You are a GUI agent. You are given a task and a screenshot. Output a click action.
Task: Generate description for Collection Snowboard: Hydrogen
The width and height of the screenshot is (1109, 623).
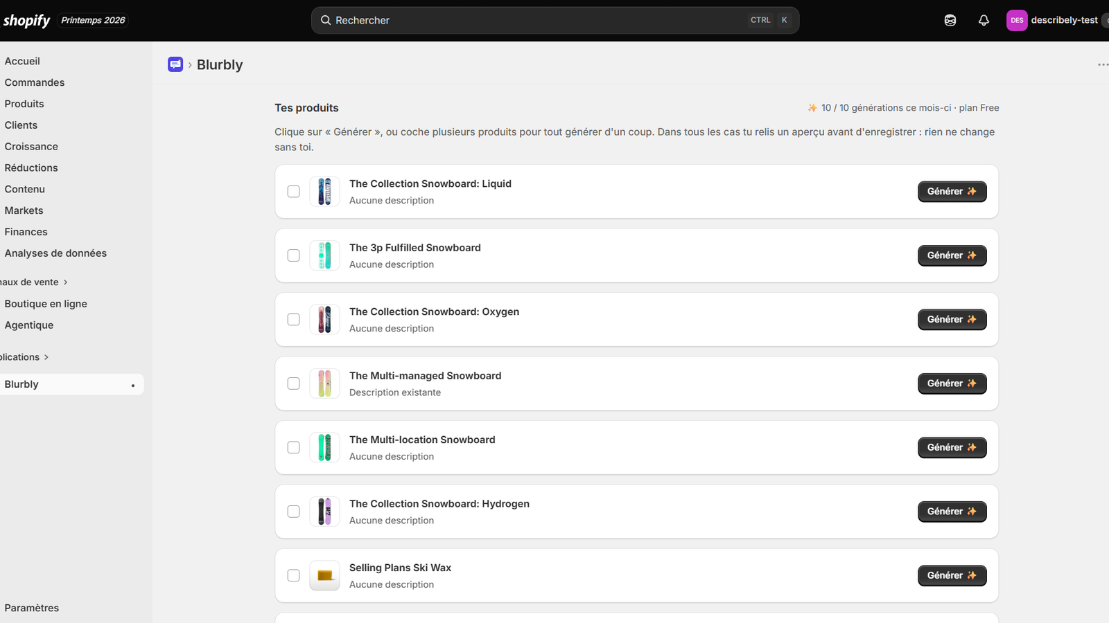click(952, 512)
